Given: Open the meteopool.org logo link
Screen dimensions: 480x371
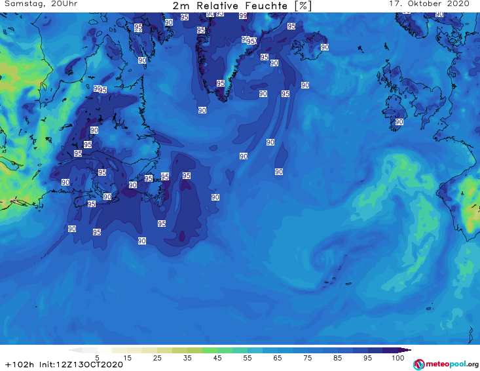Looking at the screenshot, I should pyautogui.click(x=446, y=364).
